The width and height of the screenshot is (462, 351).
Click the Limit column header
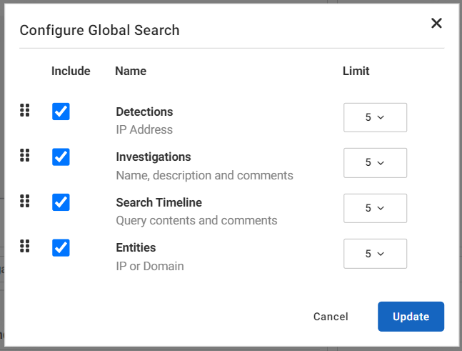pos(356,71)
